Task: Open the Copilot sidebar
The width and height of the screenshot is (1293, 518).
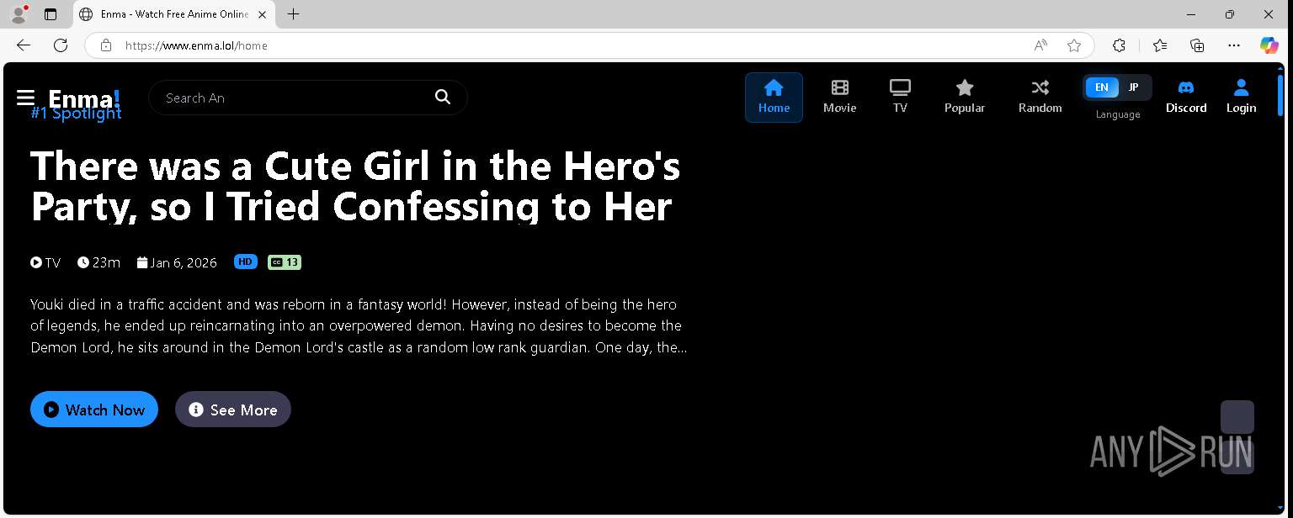Action: tap(1269, 45)
